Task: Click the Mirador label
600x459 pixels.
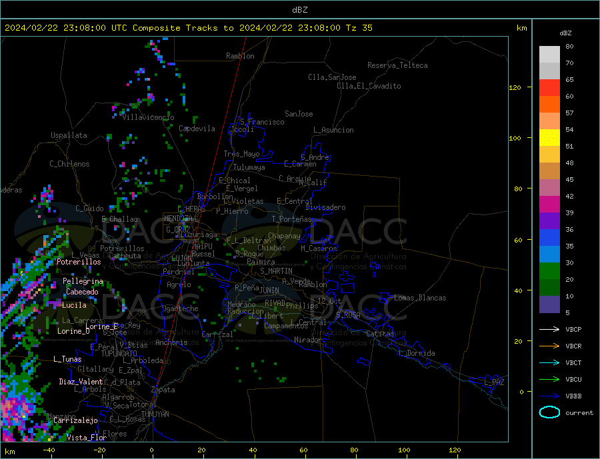Action: 308,340
